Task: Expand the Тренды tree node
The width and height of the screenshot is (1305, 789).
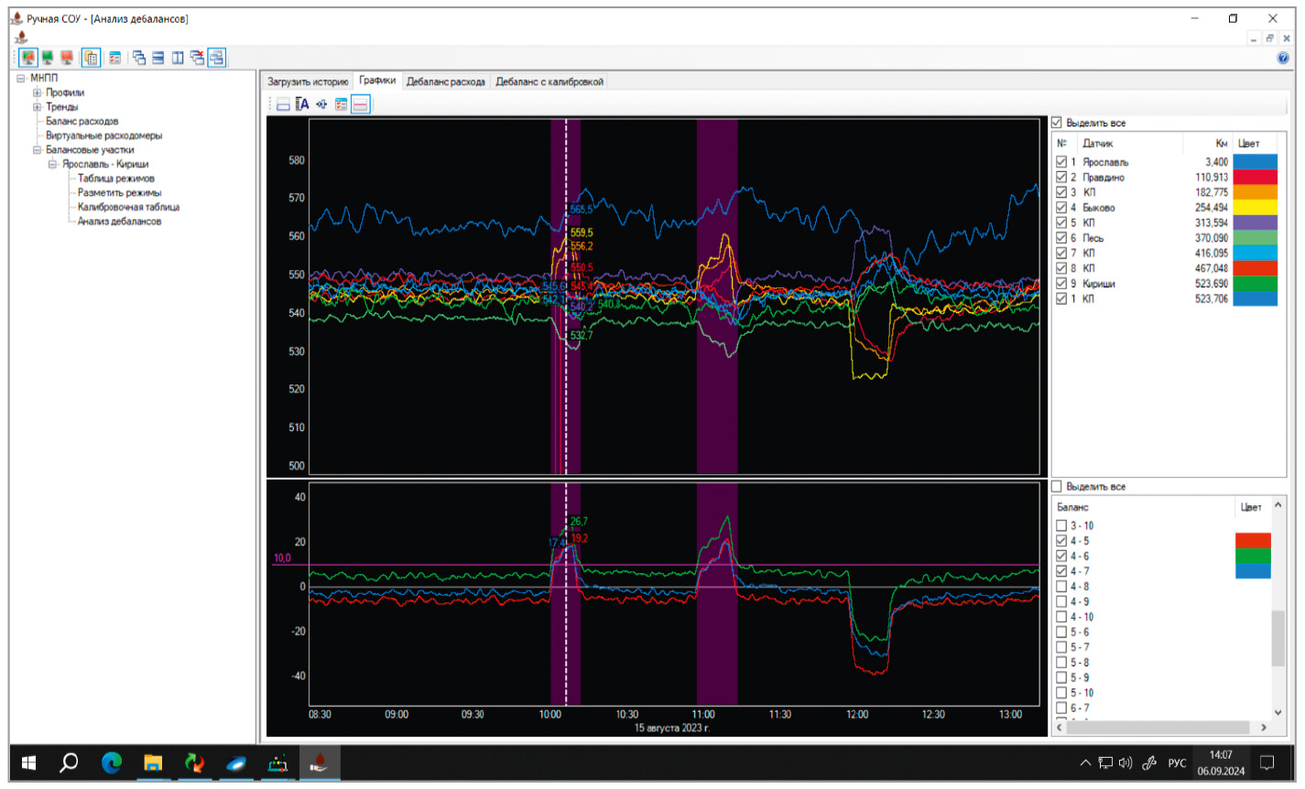Action: [x=38, y=107]
